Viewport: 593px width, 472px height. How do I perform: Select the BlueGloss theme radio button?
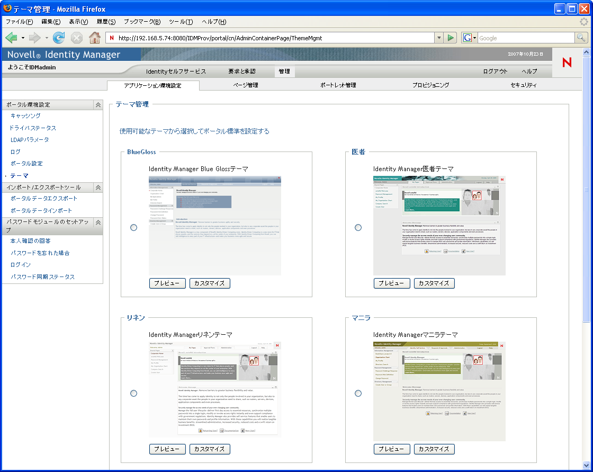133,227
